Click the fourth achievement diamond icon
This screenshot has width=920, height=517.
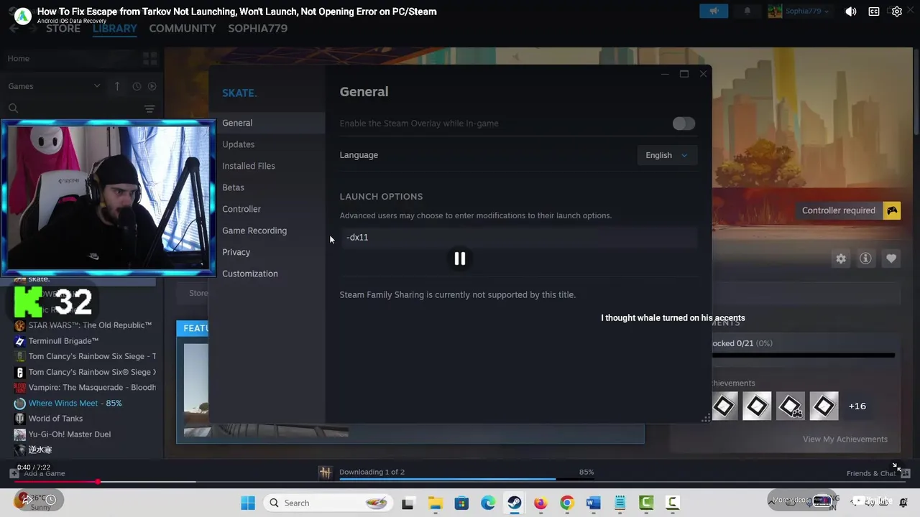(x=824, y=406)
